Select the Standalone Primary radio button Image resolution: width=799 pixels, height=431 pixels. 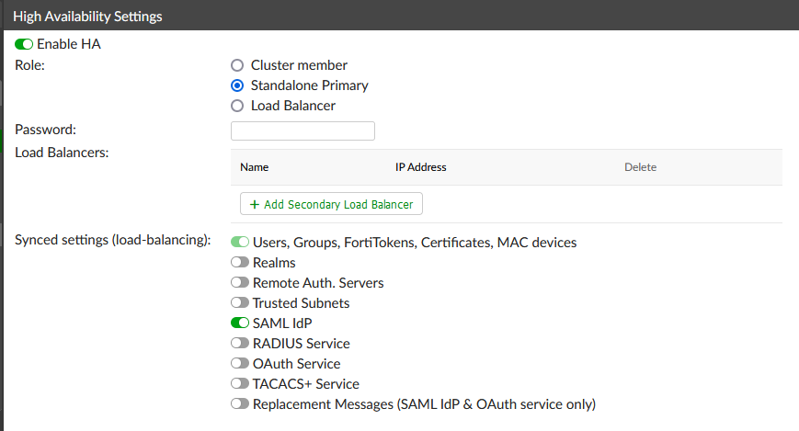click(237, 85)
